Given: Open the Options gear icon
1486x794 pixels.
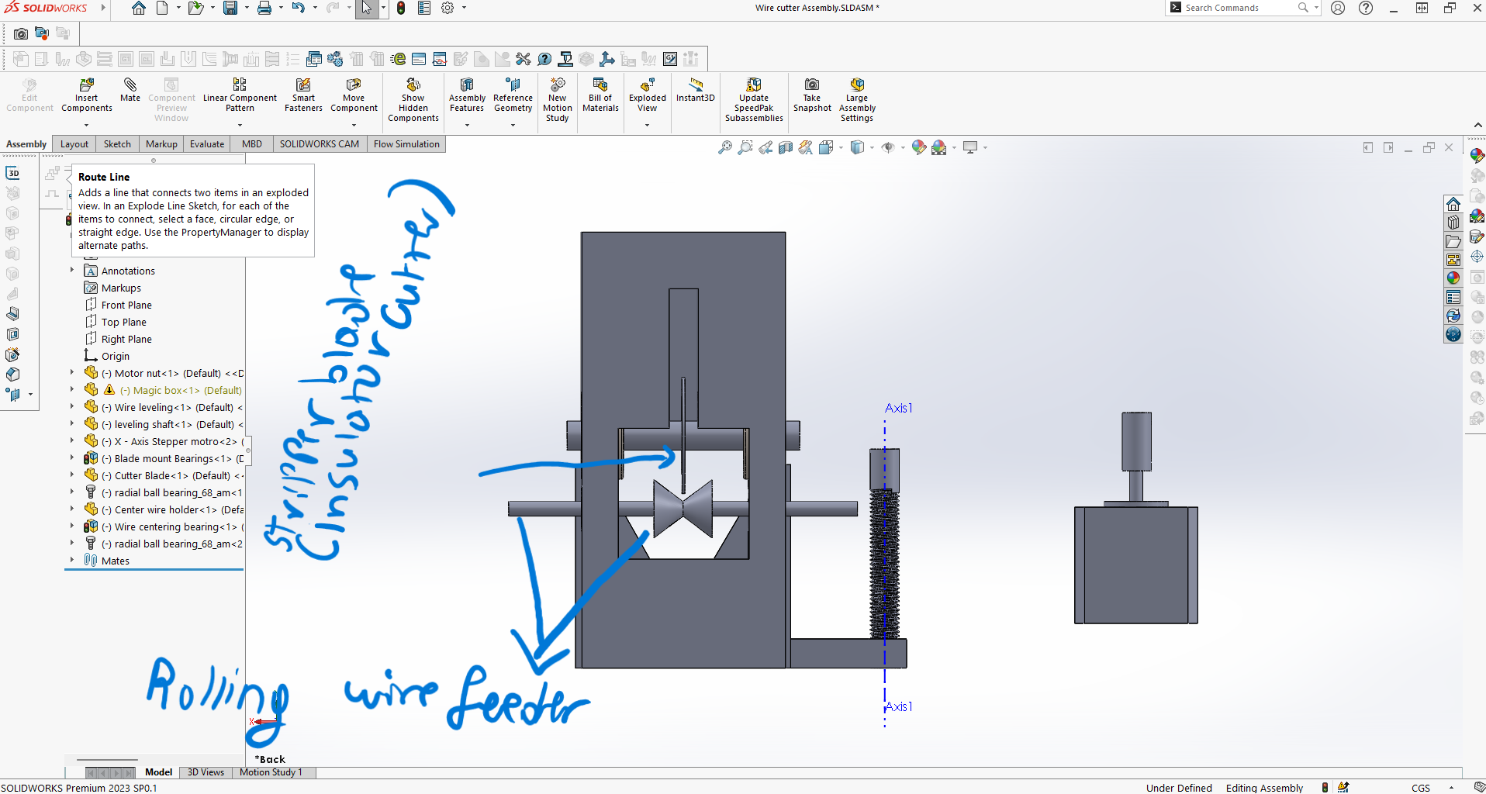Looking at the screenshot, I should tap(448, 9).
